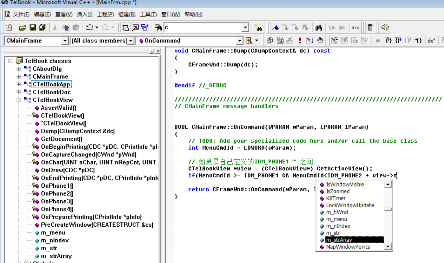The image size is (444, 263).
Task: Close the workspace panel with X button
Action: pos(158,51)
